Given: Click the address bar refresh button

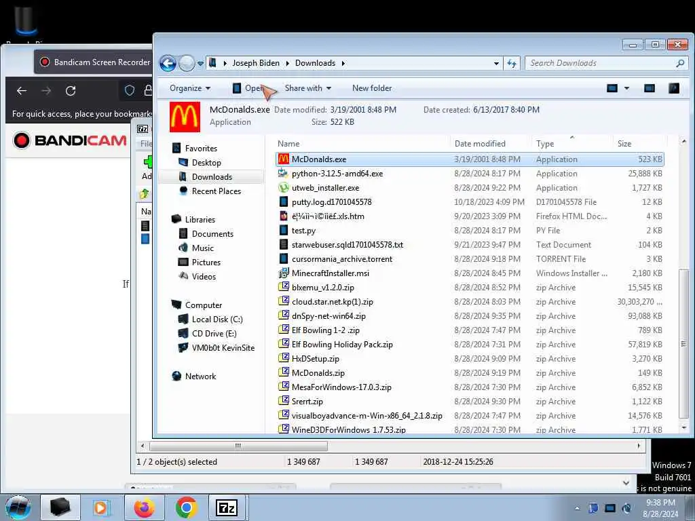Looking at the screenshot, I should click(512, 63).
